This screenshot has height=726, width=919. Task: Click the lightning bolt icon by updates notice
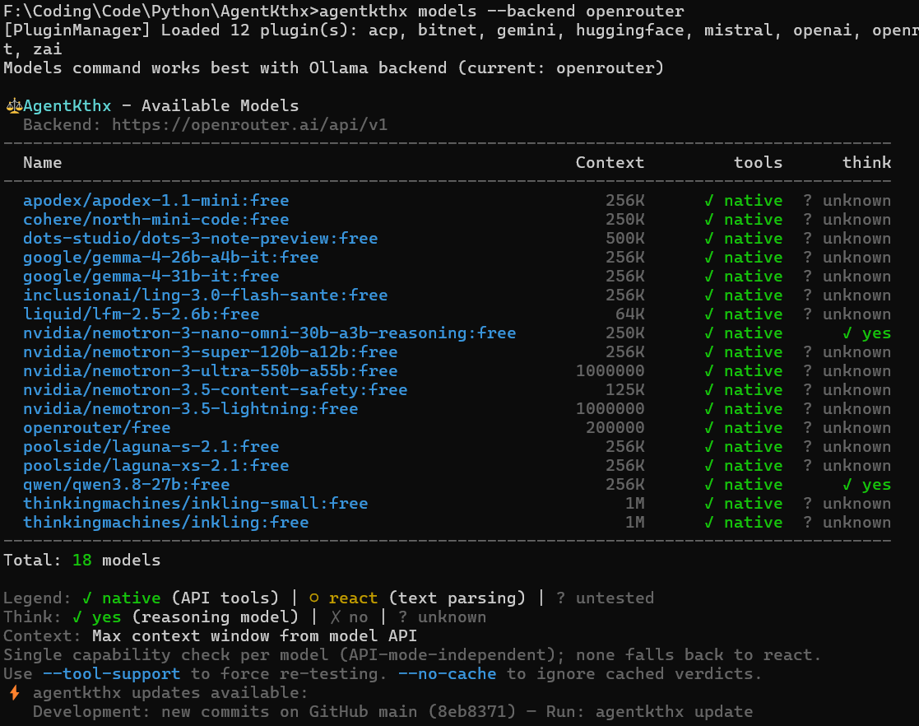point(15,692)
